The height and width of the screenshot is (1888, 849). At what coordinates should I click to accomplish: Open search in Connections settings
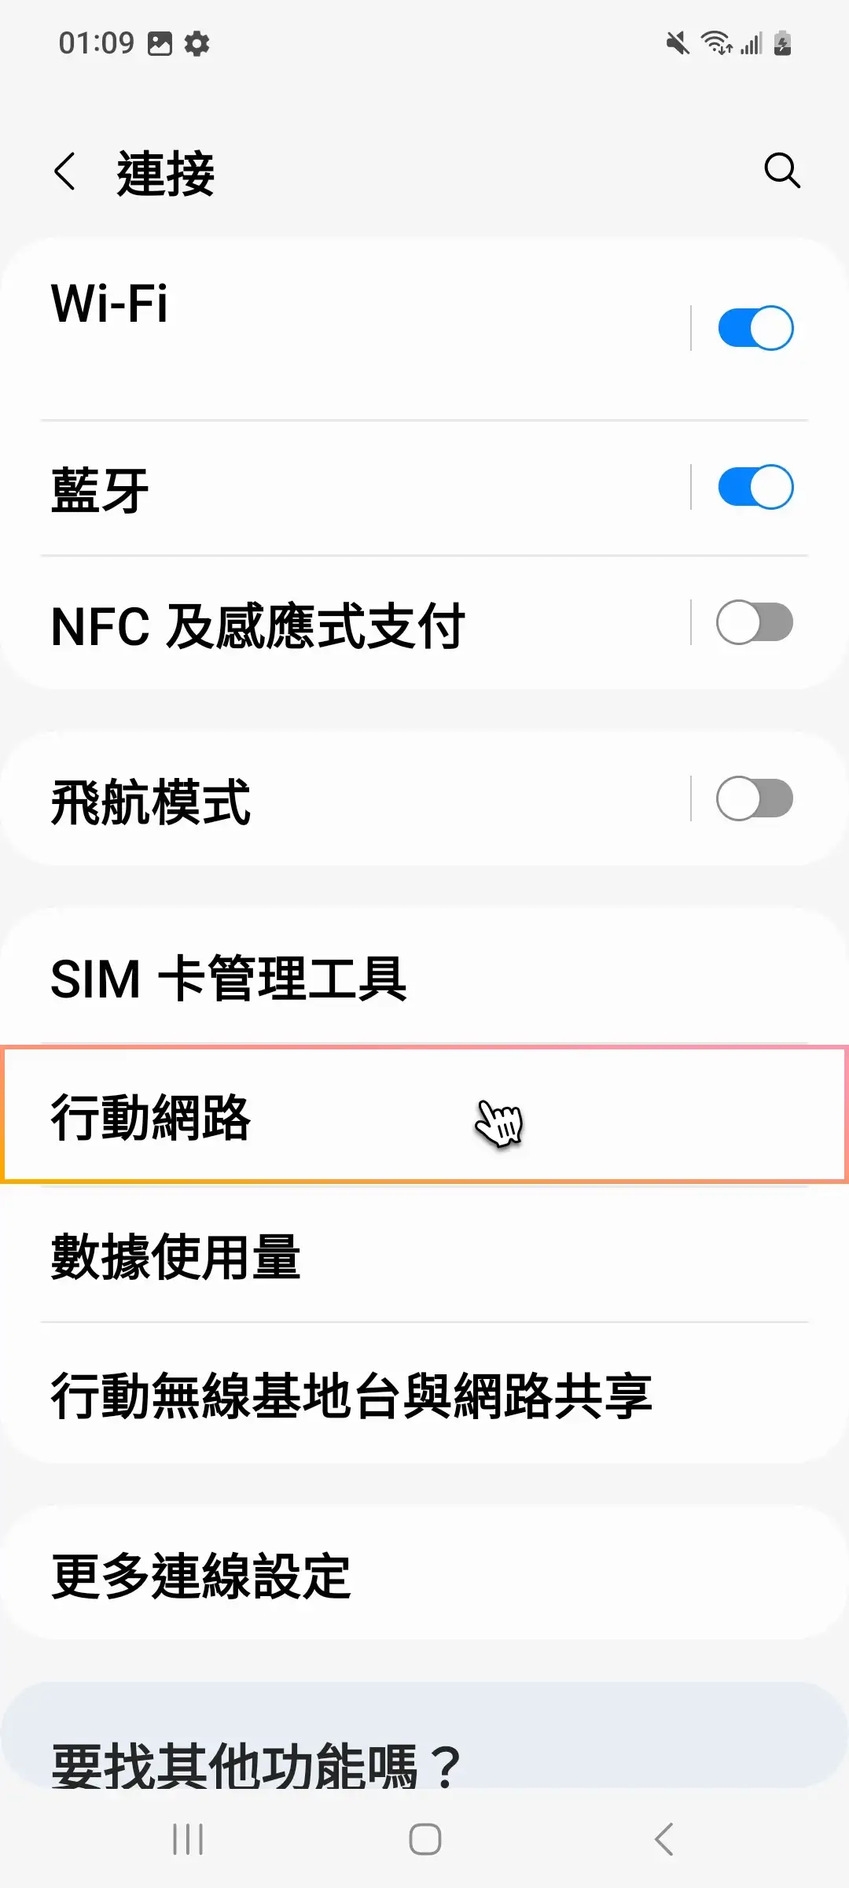(782, 171)
